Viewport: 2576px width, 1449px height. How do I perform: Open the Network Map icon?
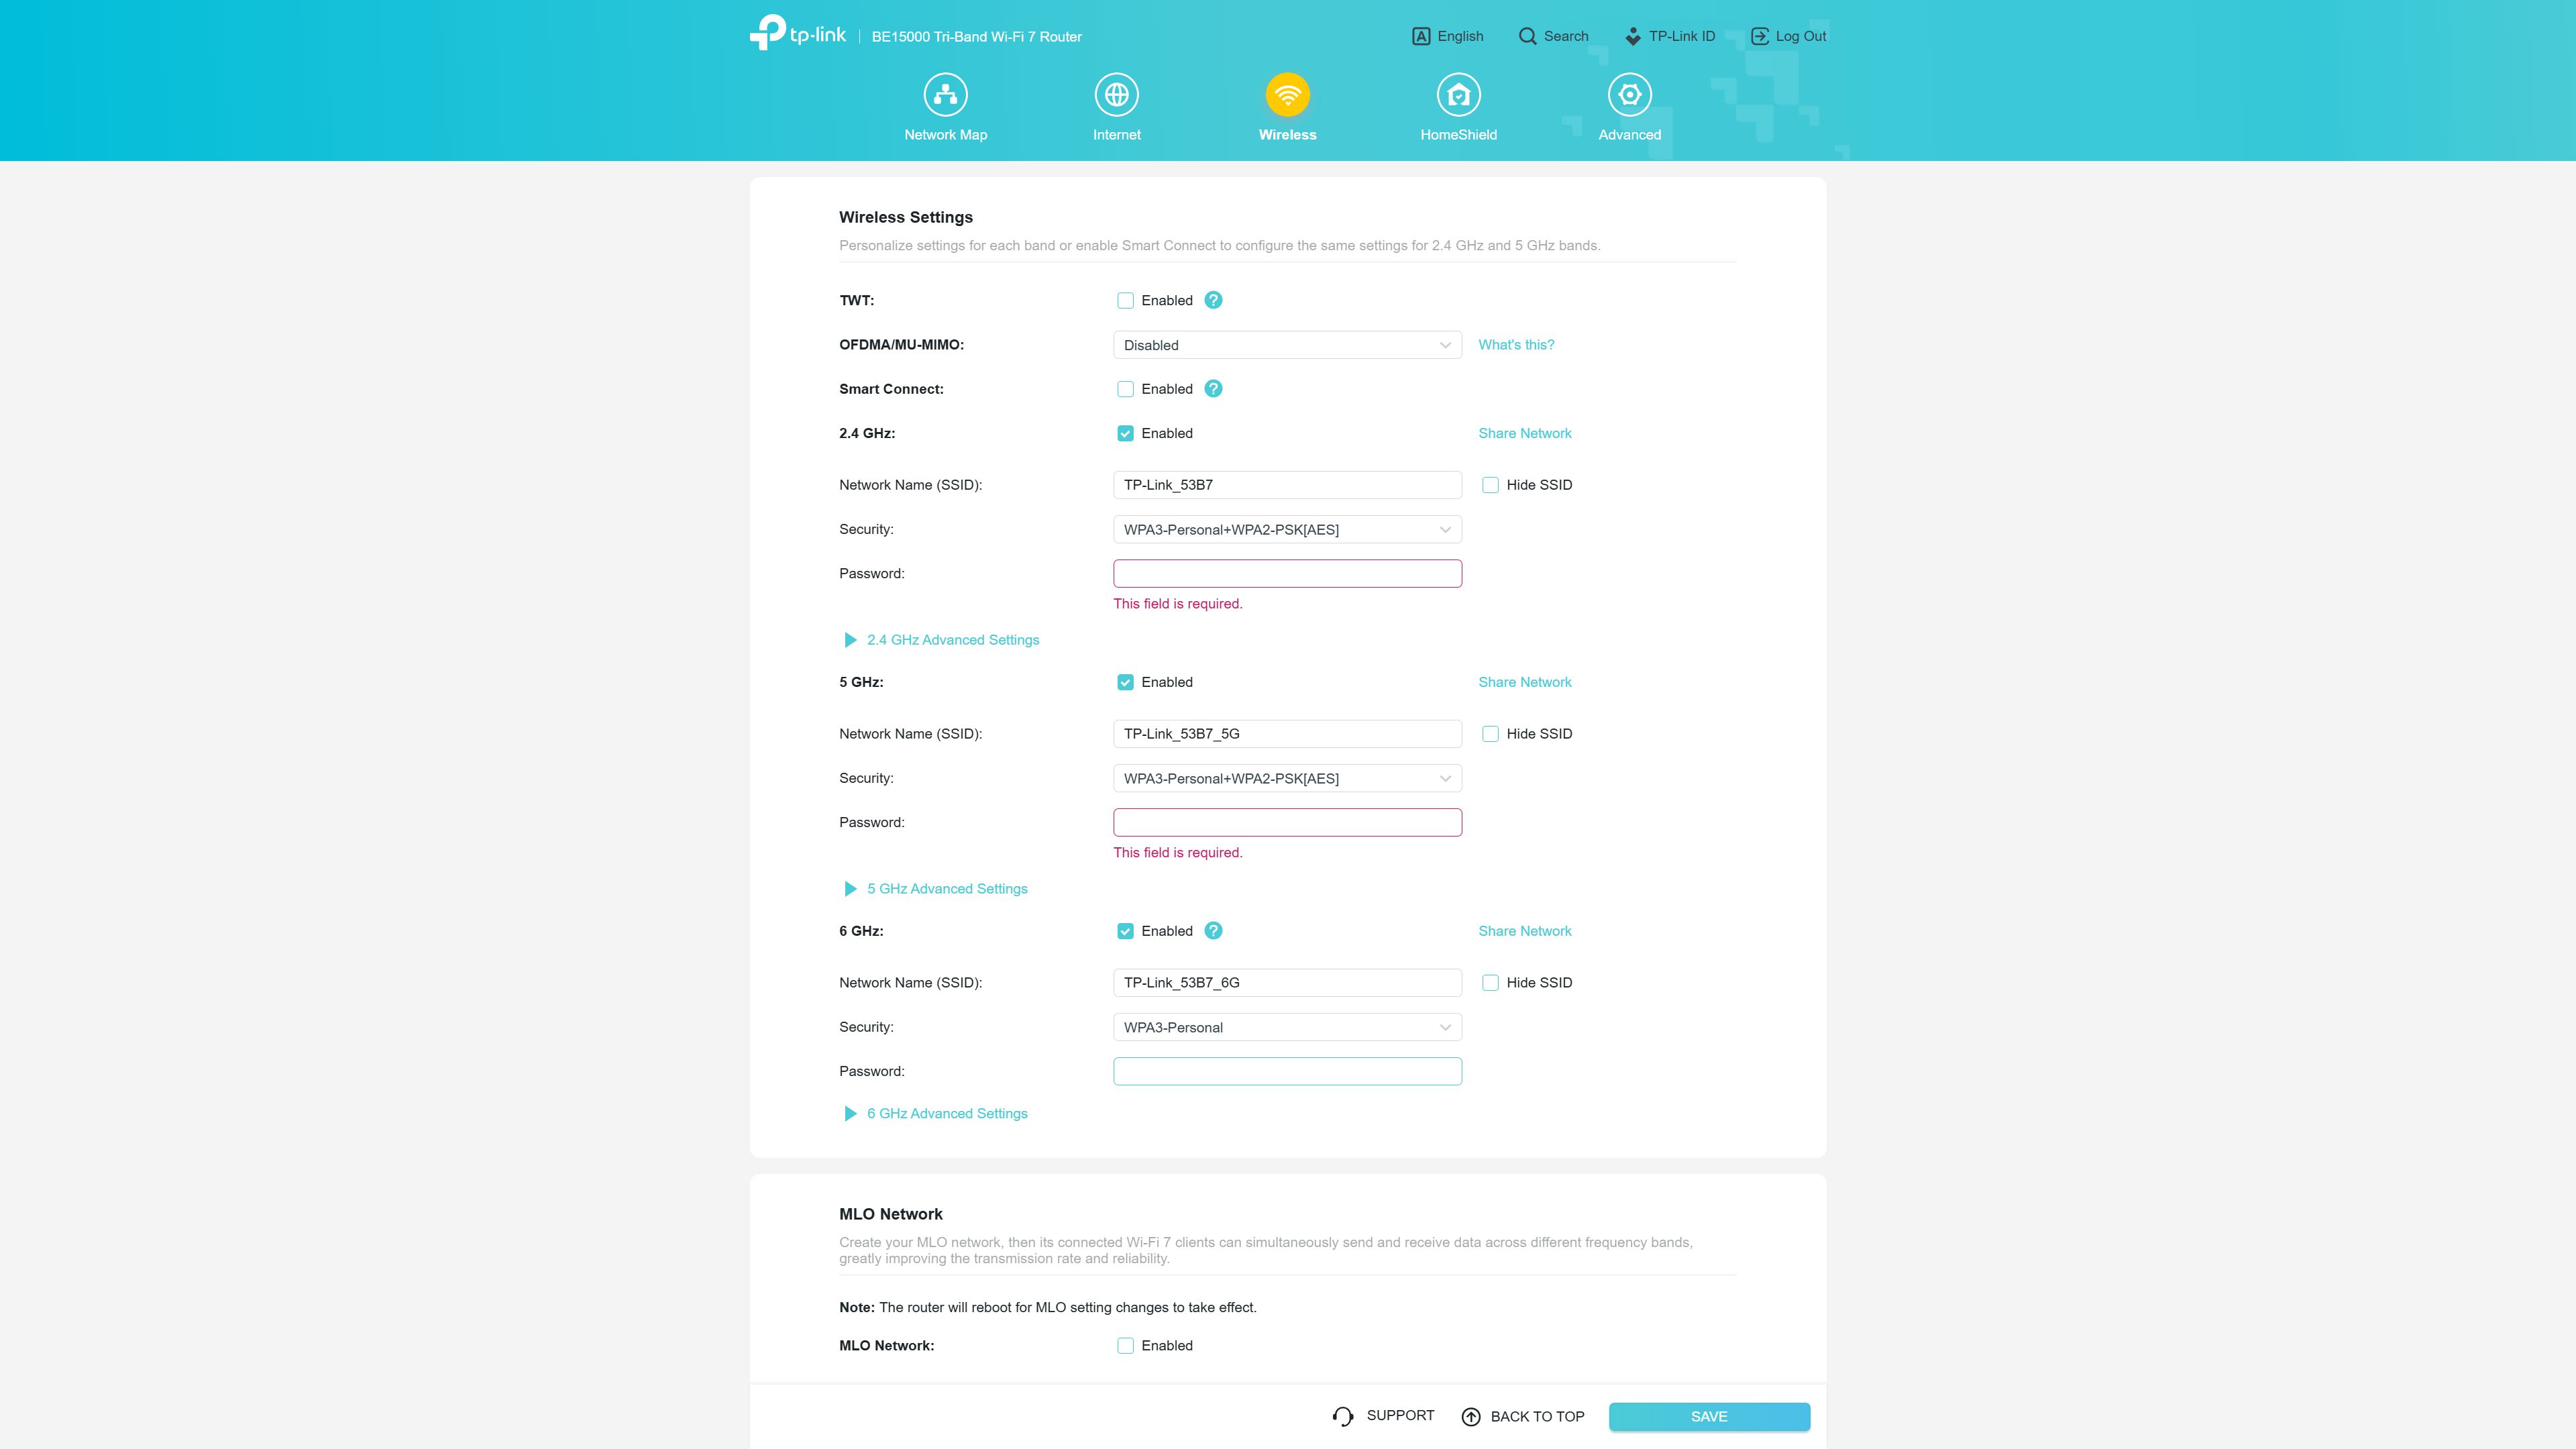point(945,95)
